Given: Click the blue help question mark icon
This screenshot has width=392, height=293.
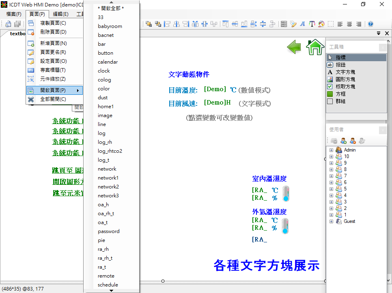Looking at the screenshot, I should [x=370, y=24].
